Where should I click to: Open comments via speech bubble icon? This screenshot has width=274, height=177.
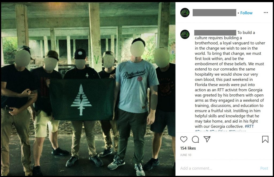pyautogui.click(x=195, y=139)
